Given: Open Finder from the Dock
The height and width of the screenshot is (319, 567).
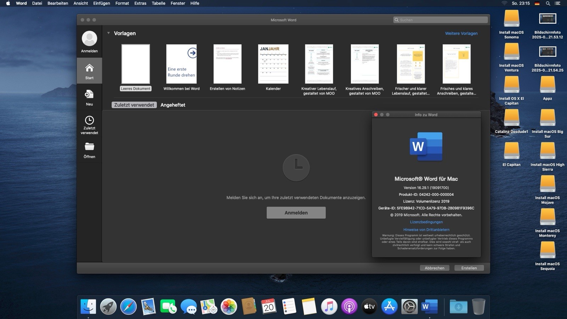Looking at the screenshot, I should click(88, 307).
